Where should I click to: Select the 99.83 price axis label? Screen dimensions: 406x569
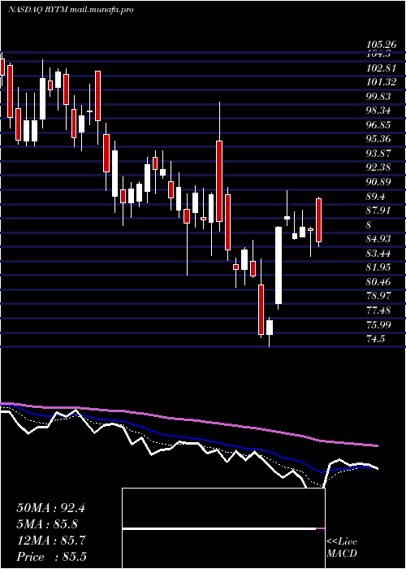click(378, 97)
